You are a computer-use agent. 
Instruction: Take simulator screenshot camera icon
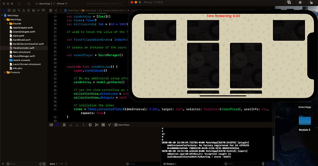coord(289,2)
